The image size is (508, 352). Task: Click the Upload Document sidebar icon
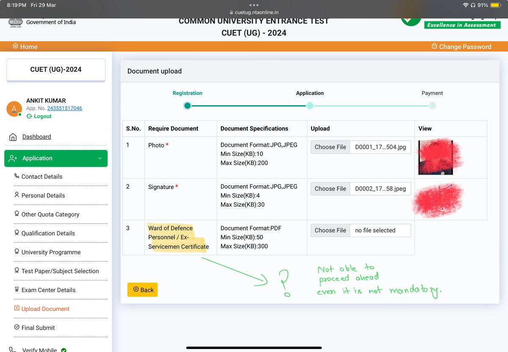tap(16, 309)
